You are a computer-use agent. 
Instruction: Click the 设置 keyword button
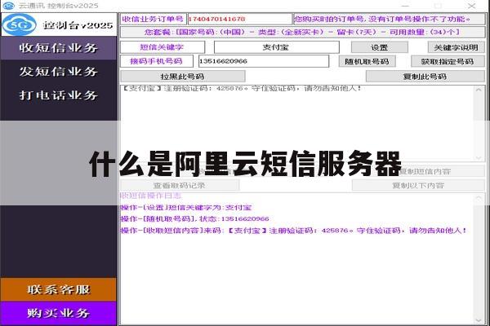coord(380,47)
